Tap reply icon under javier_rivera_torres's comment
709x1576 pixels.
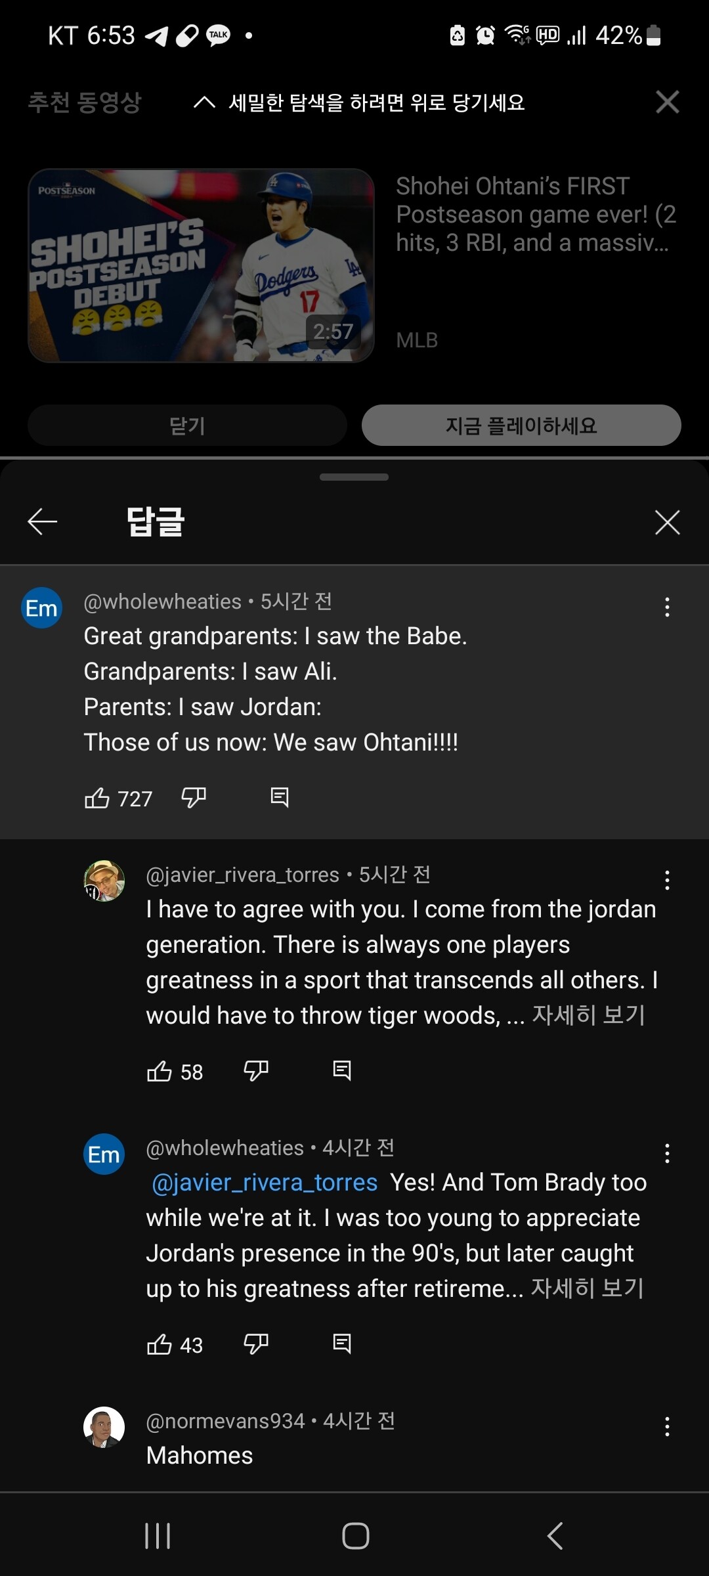pyautogui.click(x=342, y=1071)
